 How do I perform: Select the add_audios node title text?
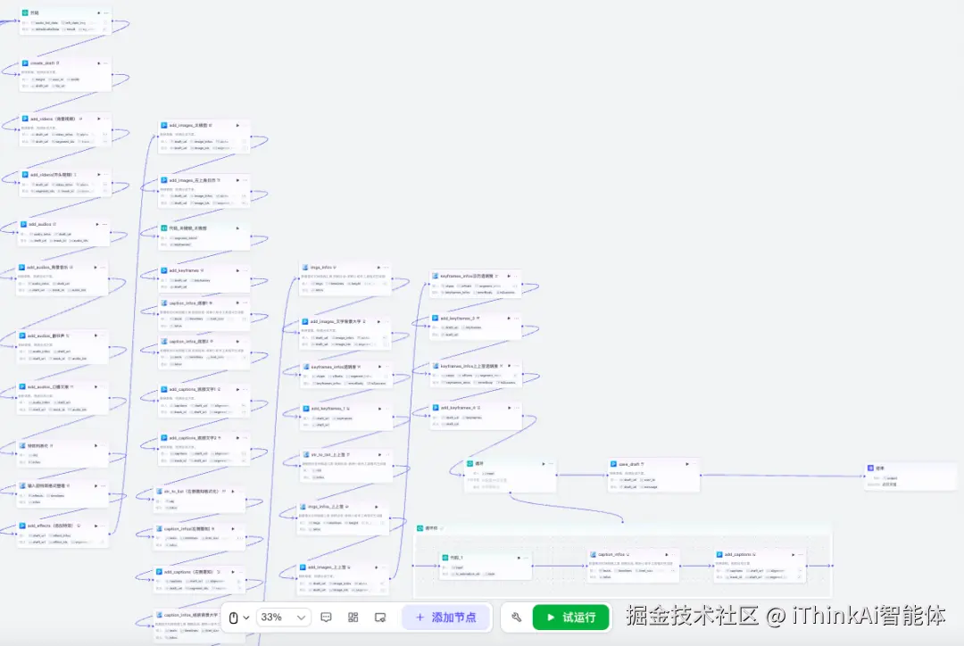click(x=40, y=224)
